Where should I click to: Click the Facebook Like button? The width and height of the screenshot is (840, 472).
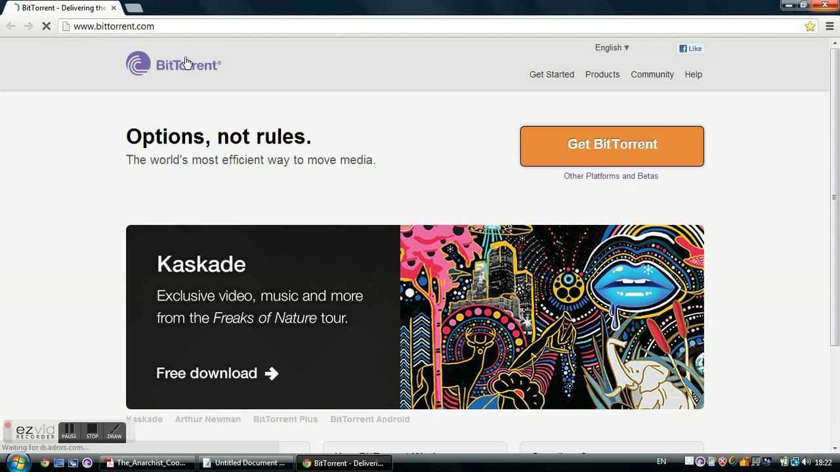coord(690,49)
